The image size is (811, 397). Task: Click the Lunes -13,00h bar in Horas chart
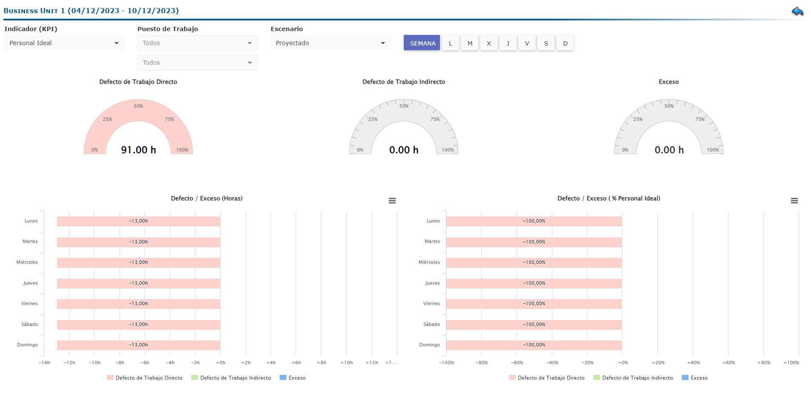pos(138,221)
